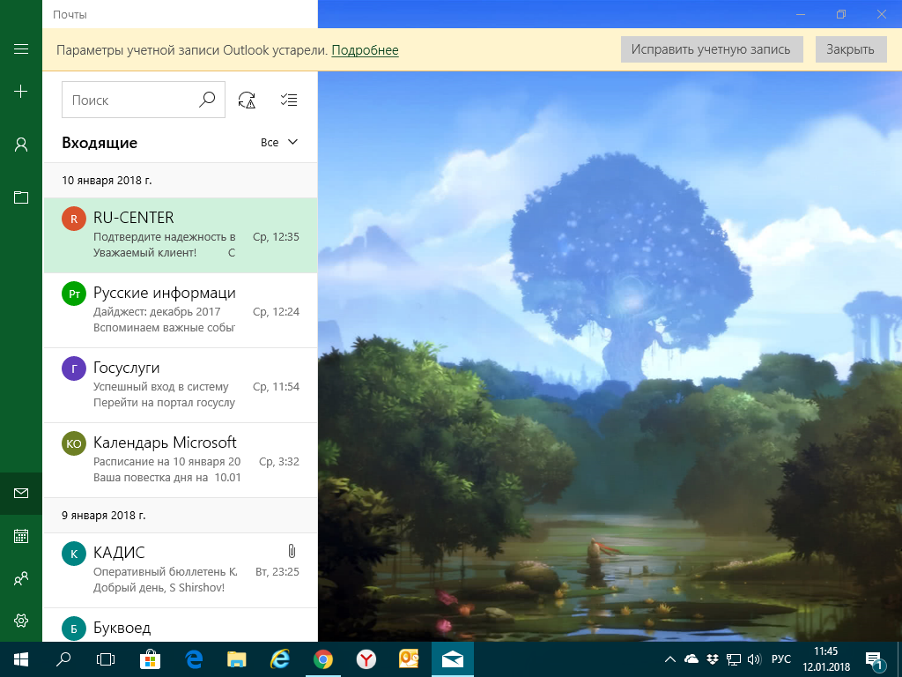Image resolution: width=902 pixels, height=677 pixels.
Task: Click the Буквоед sender avatar
Action: tap(74, 629)
